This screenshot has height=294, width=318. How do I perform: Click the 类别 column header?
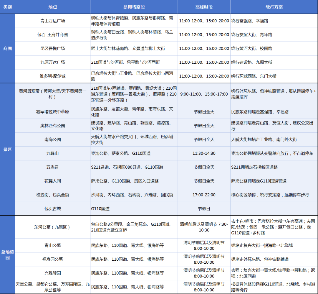(x=7, y=7)
